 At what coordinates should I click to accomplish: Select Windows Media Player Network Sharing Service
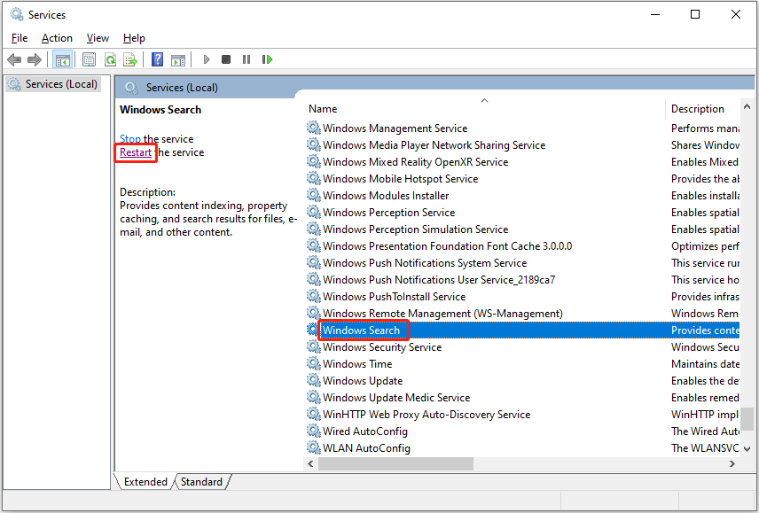tap(434, 145)
